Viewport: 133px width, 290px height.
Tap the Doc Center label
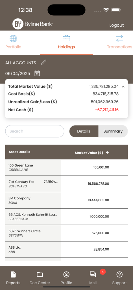click(x=40, y=283)
